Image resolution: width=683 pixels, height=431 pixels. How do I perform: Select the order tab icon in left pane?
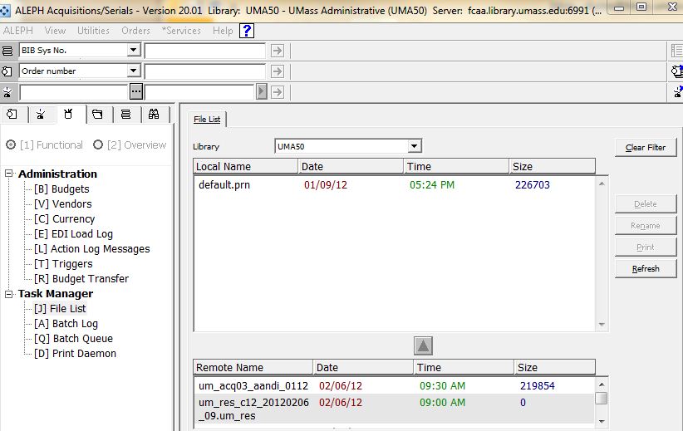pyautogui.click(x=12, y=115)
